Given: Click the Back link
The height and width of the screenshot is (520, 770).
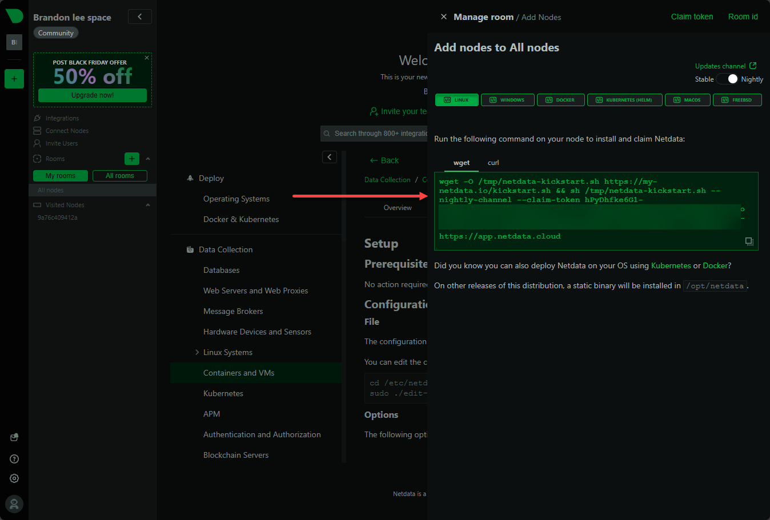Looking at the screenshot, I should tap(384, 160).
